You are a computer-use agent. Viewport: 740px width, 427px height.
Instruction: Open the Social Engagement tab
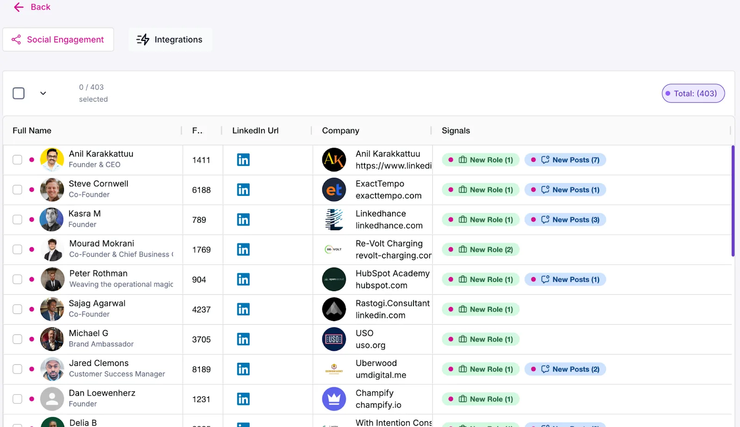[58, 40]
